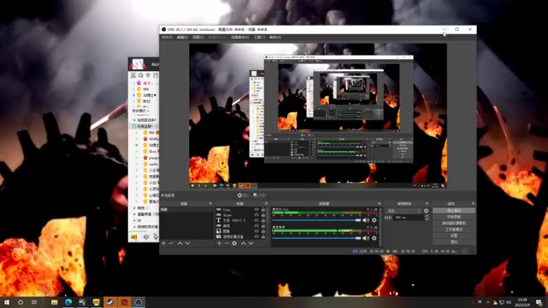Pop out the 混音器 dock panel
Image resolution: width=548 pixels, height=308 pixels.
[x=379, y=203]
